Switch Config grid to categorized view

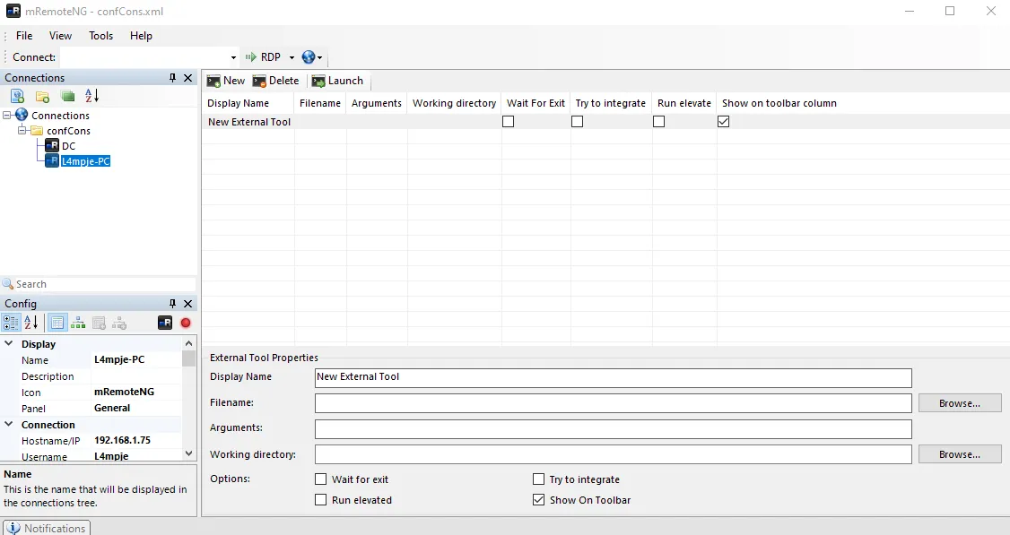tap(11, 323)
